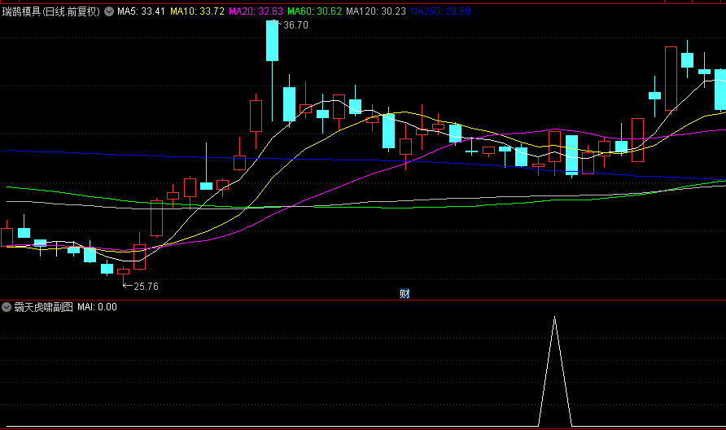Choose the green MA60: 30.62 label
726x430 pixels.
(314, 11)
